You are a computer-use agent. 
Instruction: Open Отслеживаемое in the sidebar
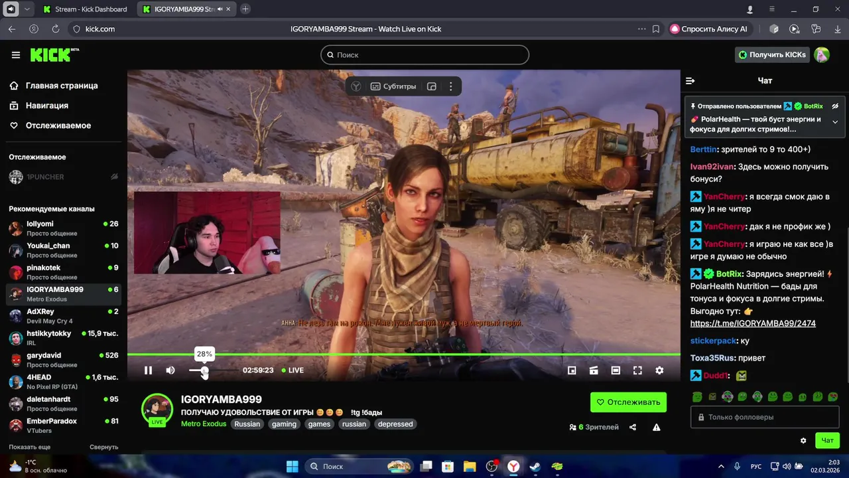coord(50,125)
